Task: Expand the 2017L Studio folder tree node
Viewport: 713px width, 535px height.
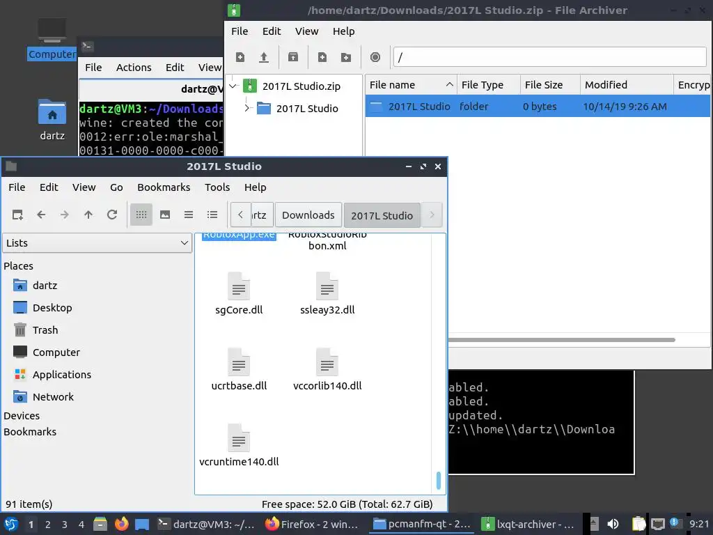Action: (247, 108)
